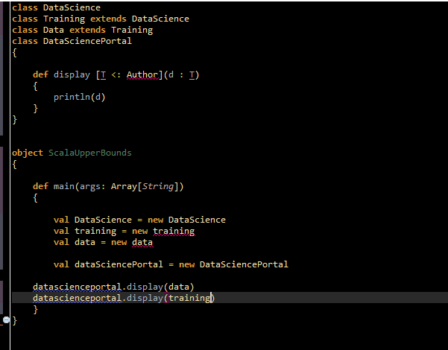Click the method name "display" in the def line
Screen dimensions: 448x350
coord(72,74)
